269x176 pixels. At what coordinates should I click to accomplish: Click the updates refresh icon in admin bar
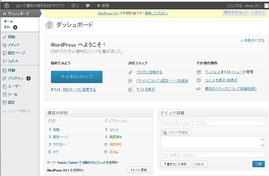(73, 6)
